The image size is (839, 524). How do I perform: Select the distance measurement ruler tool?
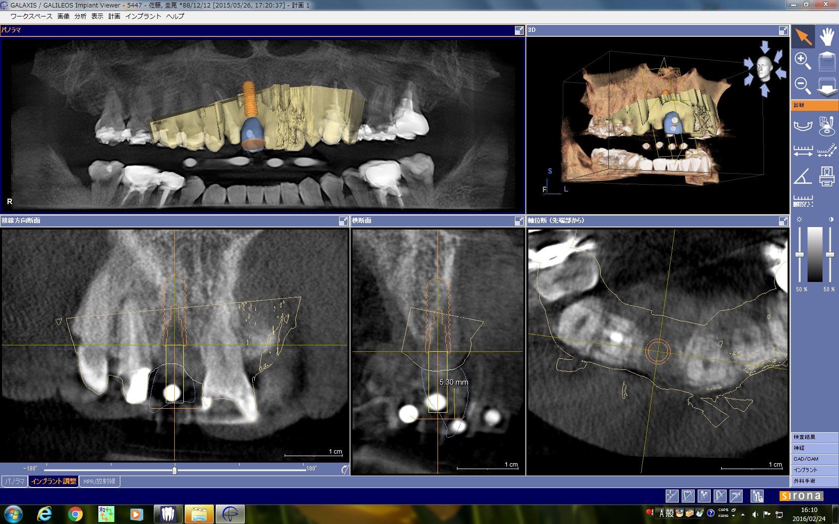(803, 151)
